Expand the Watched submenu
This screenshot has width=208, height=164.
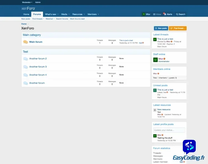[x=50, y=19]
